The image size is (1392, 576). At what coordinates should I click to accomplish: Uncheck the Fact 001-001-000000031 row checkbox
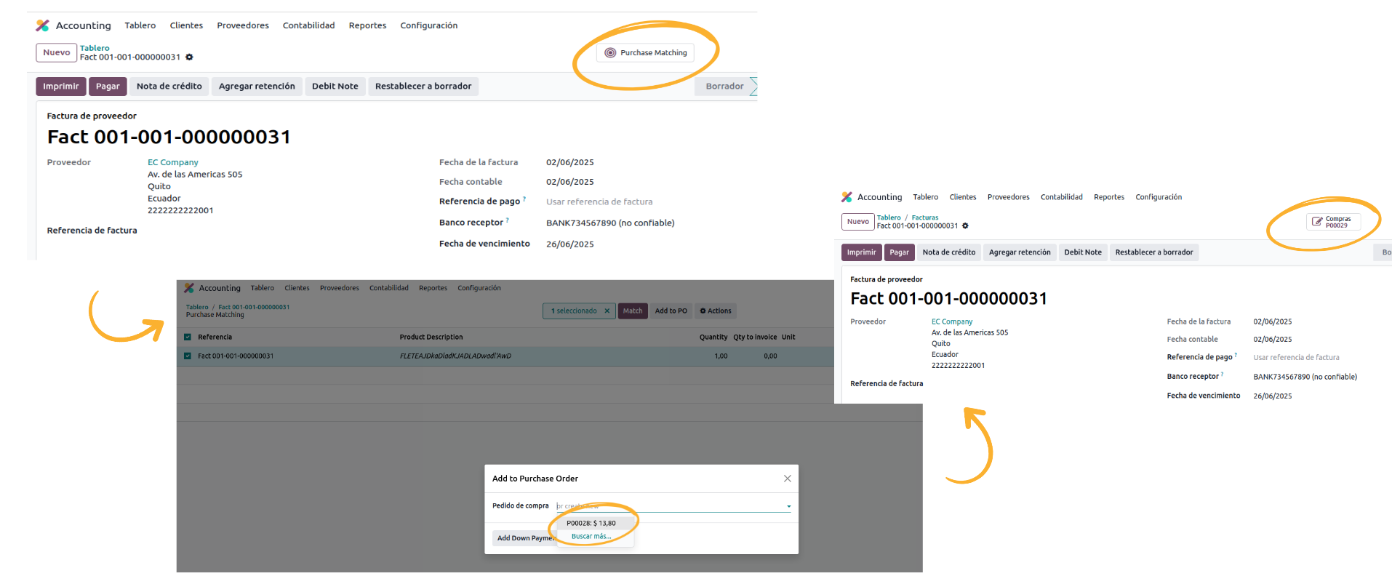pyautogui.click(x=188, y=356)
